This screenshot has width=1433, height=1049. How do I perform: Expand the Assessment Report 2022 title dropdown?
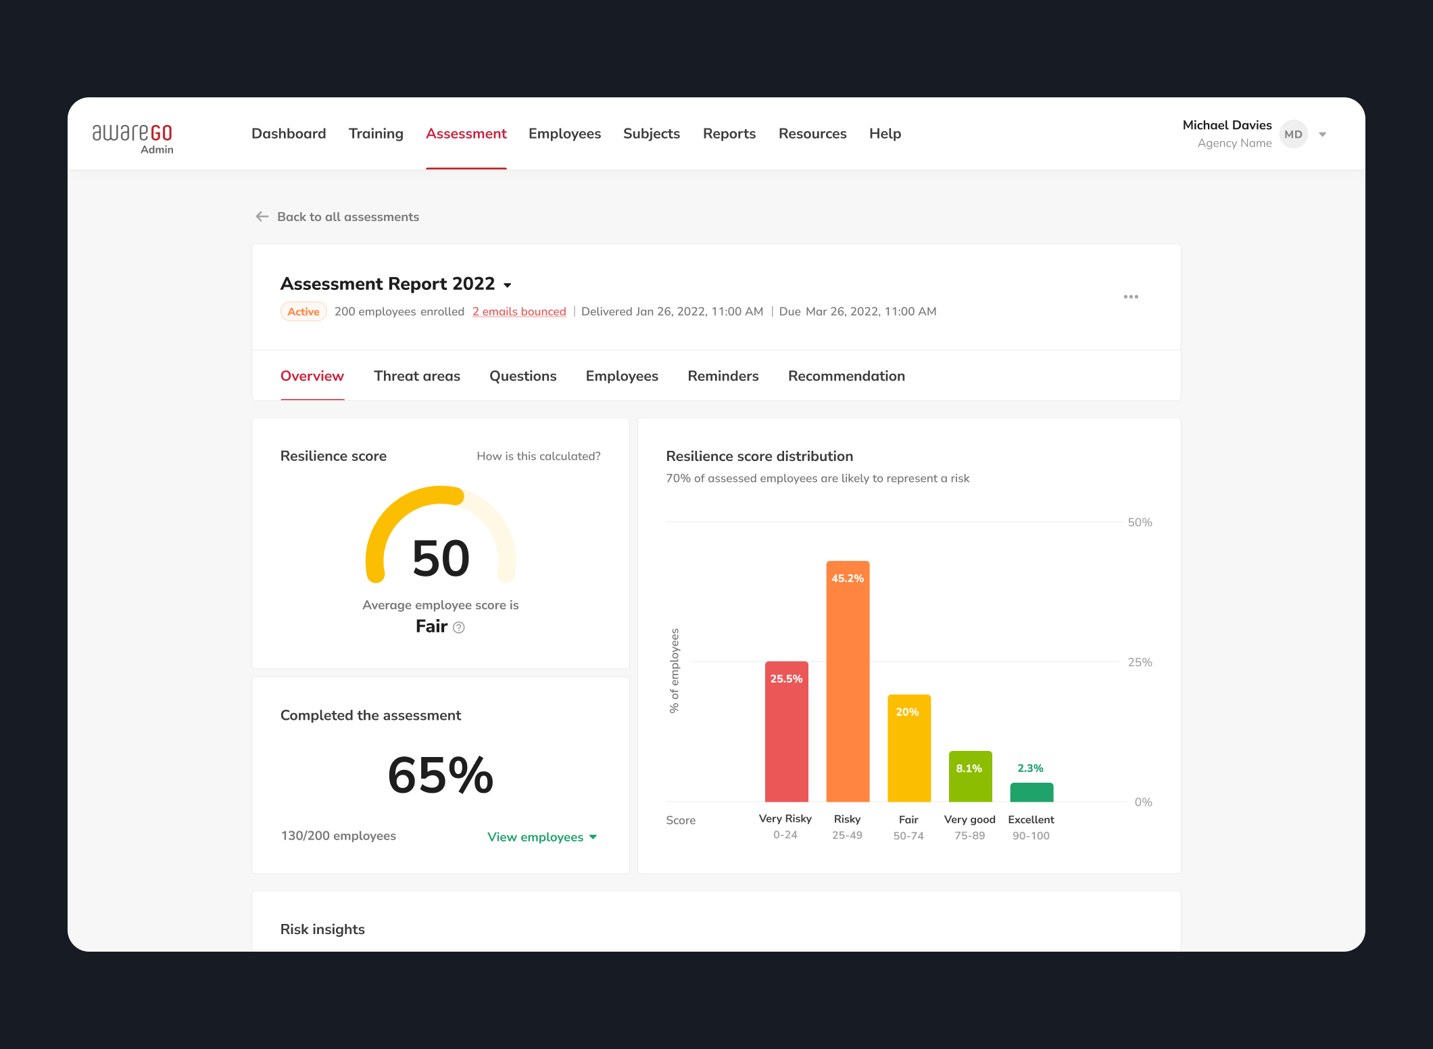(x=508, y=285)
